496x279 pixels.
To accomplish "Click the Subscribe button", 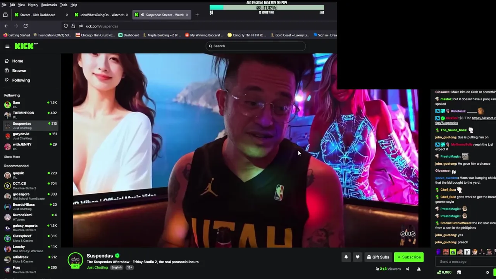I will pos(409,257).
